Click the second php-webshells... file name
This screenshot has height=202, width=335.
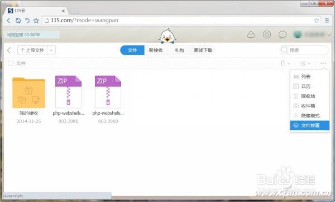[108, 113]
